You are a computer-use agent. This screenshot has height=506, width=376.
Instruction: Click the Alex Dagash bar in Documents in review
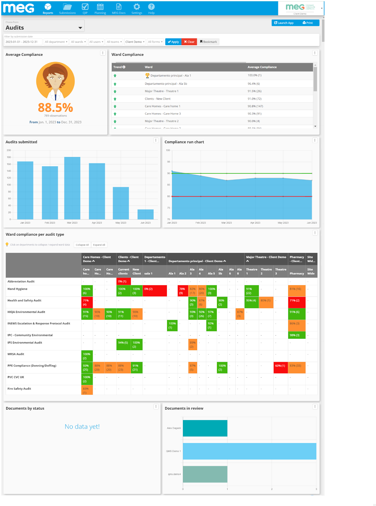point(205,428)
